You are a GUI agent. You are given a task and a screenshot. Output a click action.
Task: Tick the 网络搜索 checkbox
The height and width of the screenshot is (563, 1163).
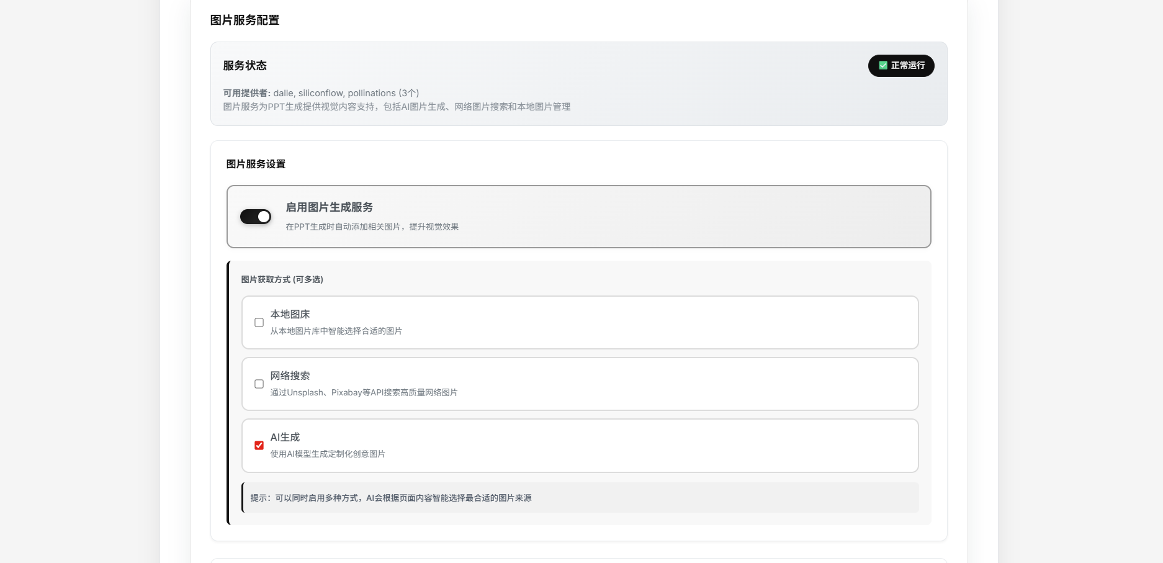(x=259, y=384)
